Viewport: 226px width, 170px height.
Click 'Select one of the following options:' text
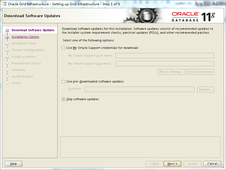(x=89, y=40)
